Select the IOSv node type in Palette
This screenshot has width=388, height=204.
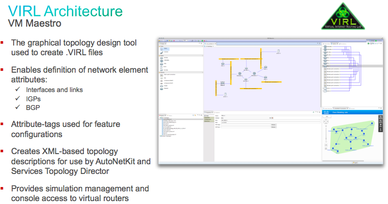pos(163,64)
